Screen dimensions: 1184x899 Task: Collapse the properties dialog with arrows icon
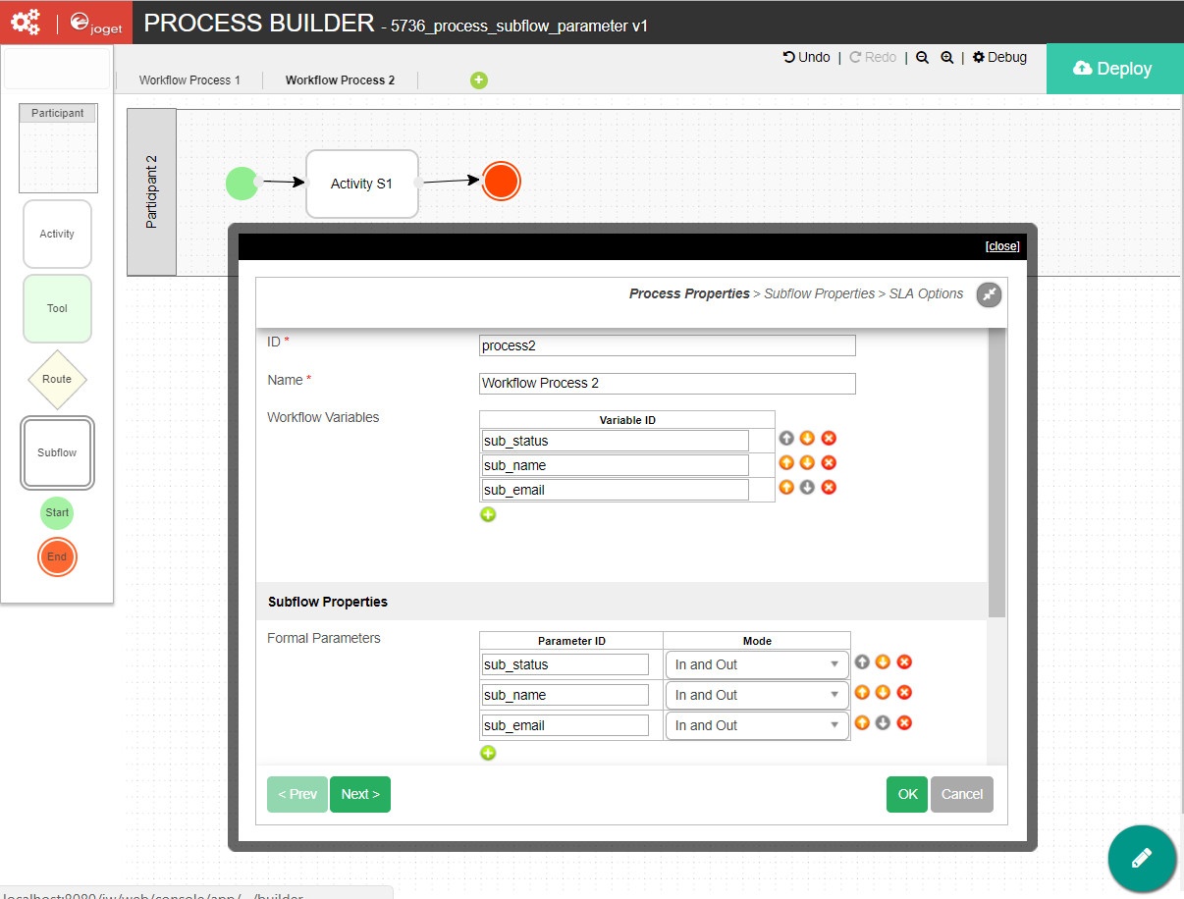click(x=989, y=294)
